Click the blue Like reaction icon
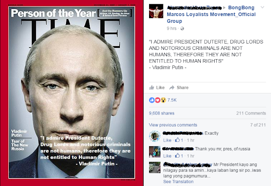 [152, 100]
